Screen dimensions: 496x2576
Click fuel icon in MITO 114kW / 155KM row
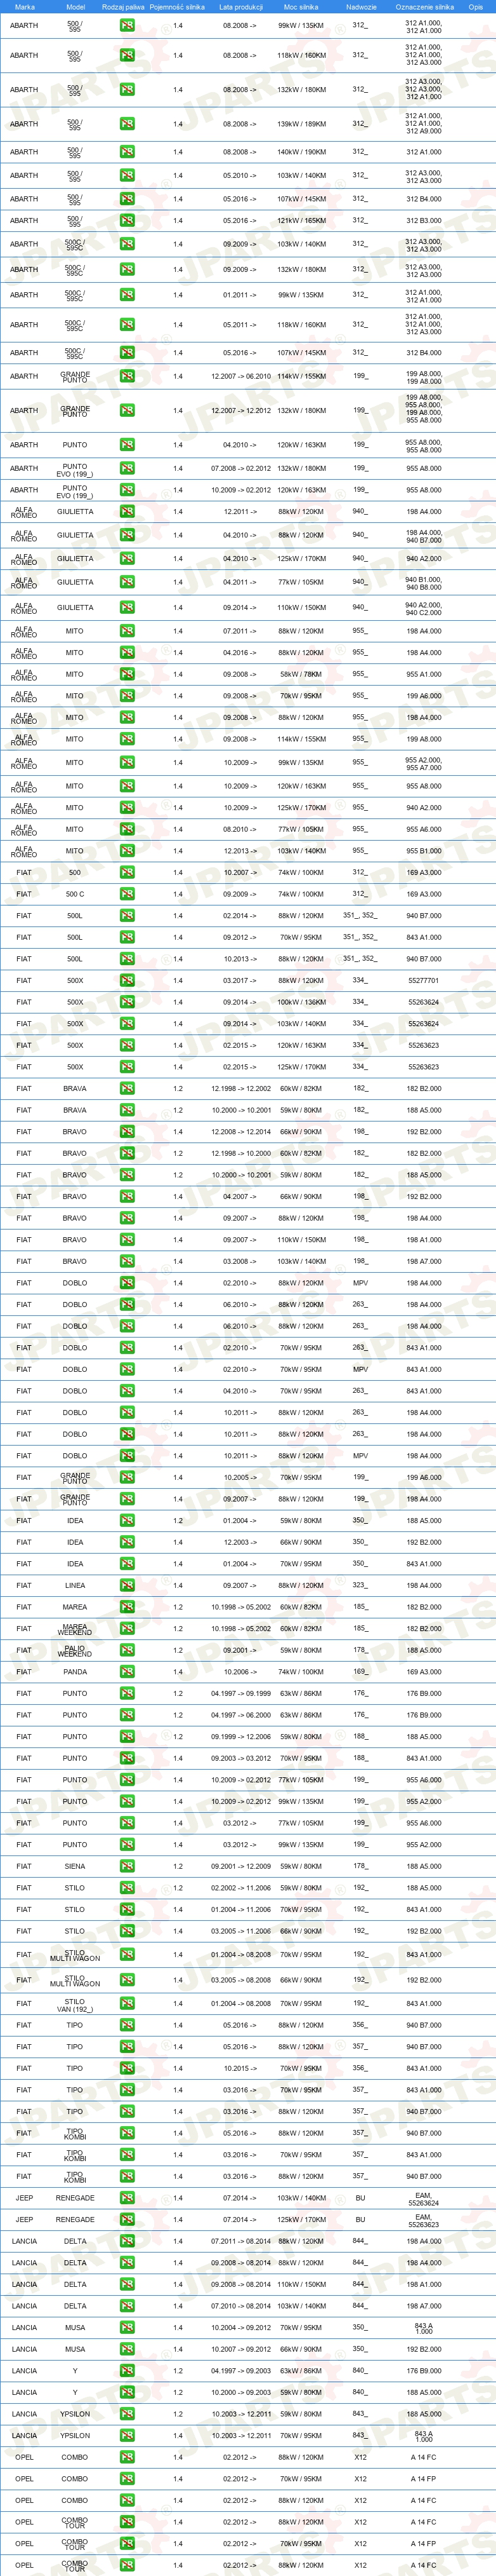pos(127,739)
